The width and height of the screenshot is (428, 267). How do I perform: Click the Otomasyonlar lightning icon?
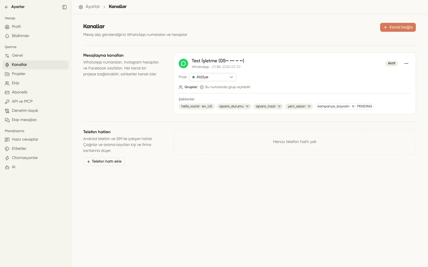pyautogui.click(x=7, y=158)
